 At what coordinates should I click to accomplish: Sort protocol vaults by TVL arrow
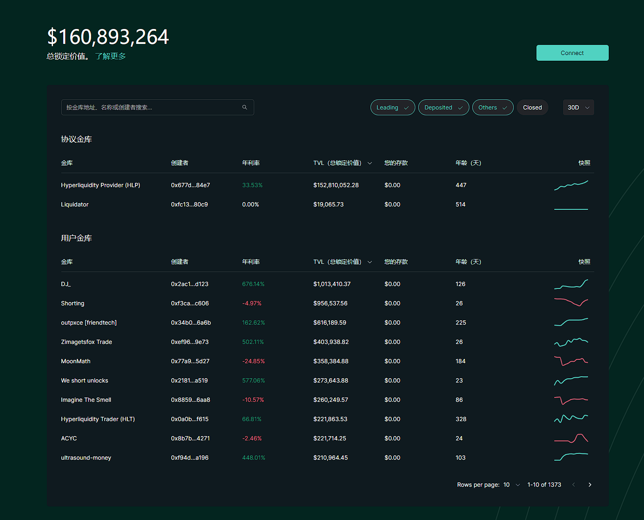coord(370,163)
